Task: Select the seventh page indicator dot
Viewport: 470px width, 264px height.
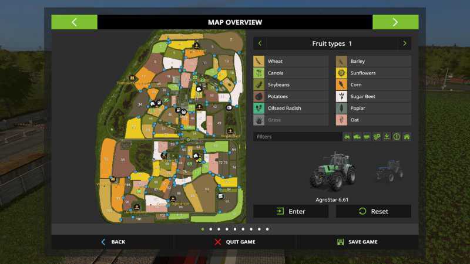Action: 251,229
